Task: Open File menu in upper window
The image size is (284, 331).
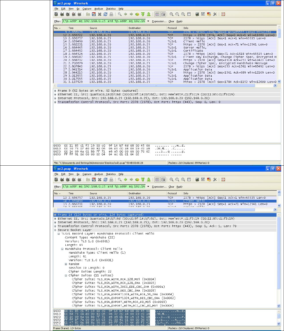Action: pyautogui.click(x=56, y=9)
